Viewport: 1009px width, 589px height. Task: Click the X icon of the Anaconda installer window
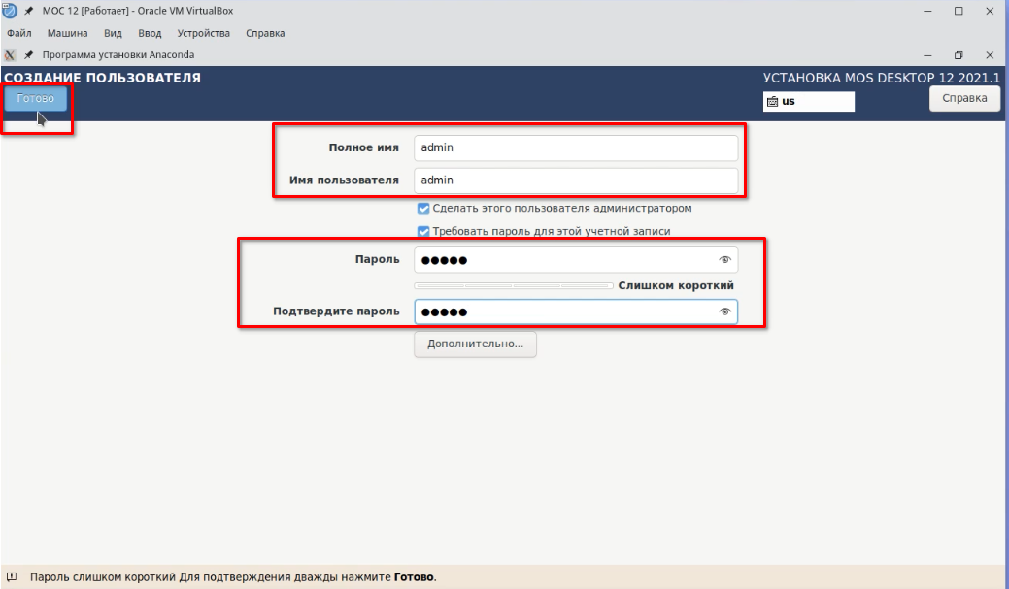coord(10,55)
